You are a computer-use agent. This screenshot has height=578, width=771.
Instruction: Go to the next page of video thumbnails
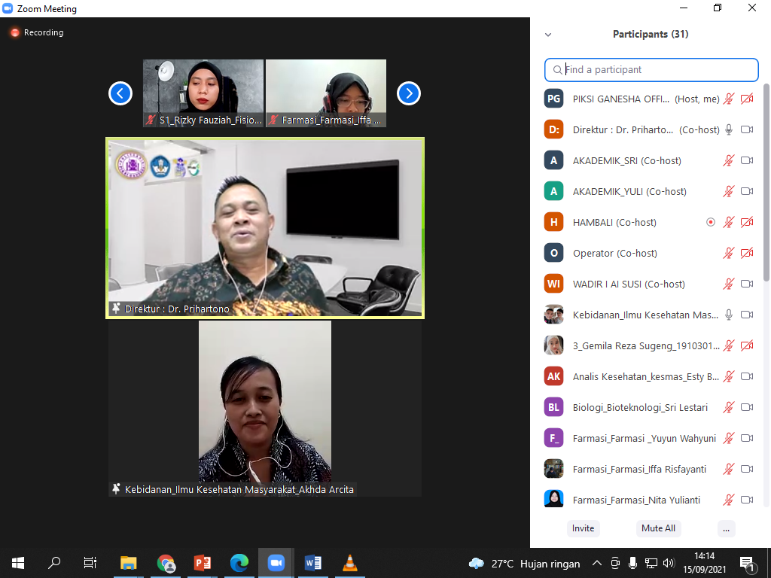[x=409, y=93]
